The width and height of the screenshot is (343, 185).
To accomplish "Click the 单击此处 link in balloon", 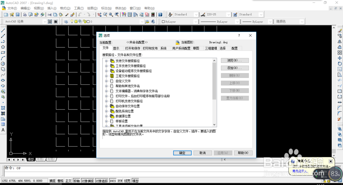I will click(x=299, y=171).
